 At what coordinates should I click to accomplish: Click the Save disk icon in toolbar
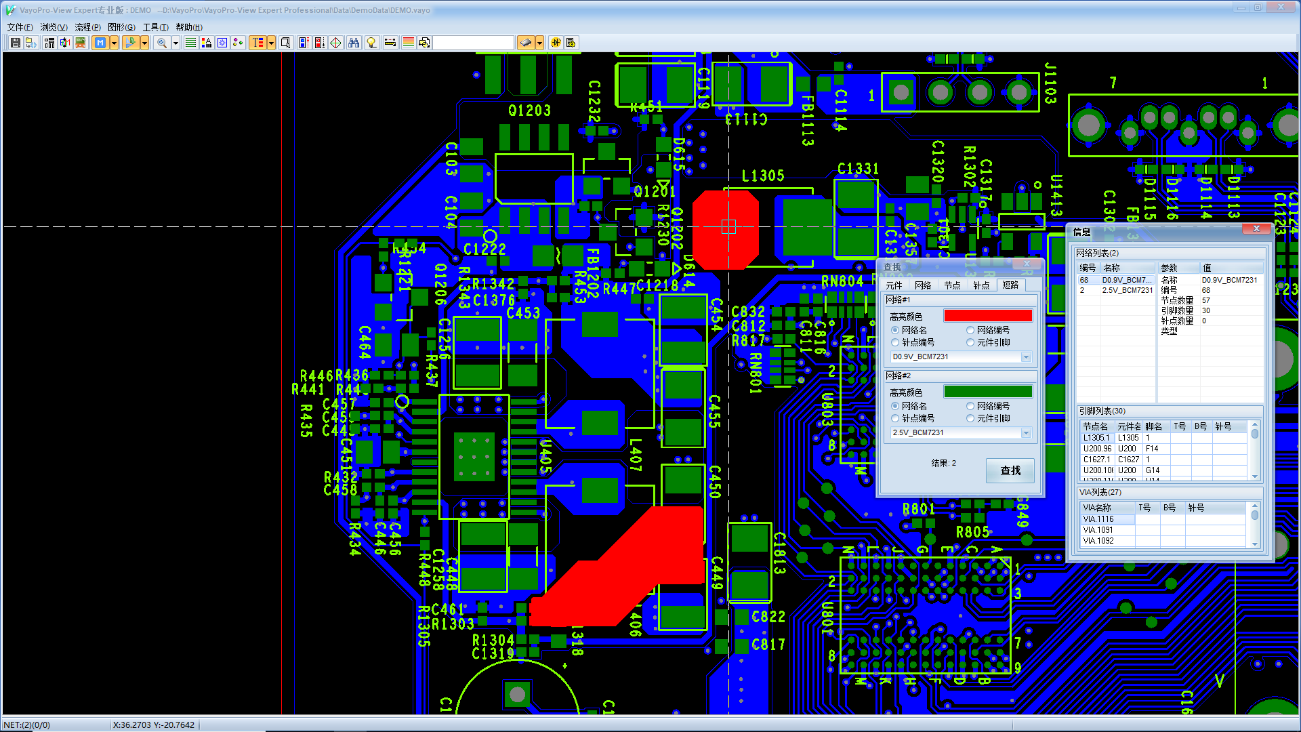(x=15, y=43)
